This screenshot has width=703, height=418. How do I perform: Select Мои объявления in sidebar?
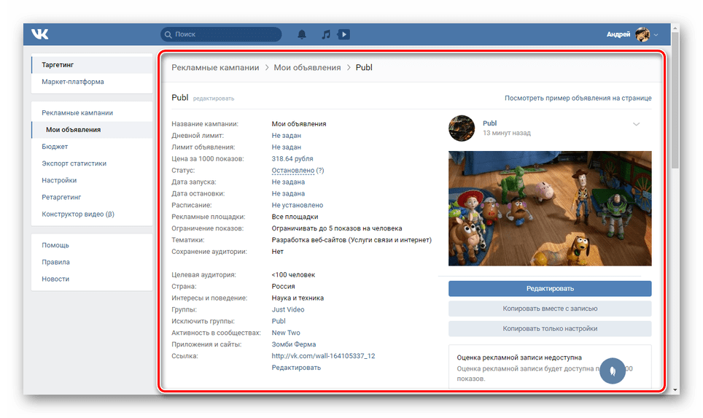[x=92, y=130]
